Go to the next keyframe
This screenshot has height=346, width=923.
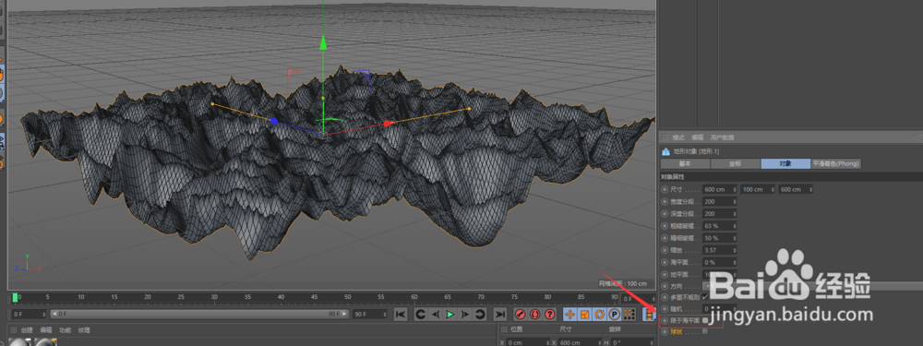coord(480,315)
